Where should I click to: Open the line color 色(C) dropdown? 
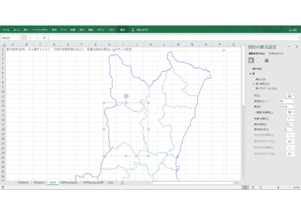tap(291, 95)
